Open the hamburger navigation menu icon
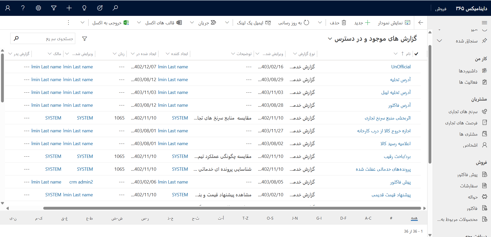The width and height of the screenshot is (491, 237). [x=484, y=23]
